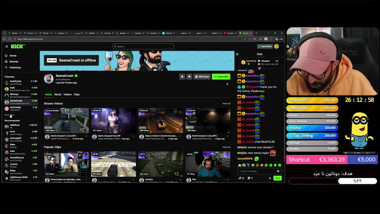The image size is (380, 214).
Task: Open Erph channel in Following list
Action: click(21, 89)
